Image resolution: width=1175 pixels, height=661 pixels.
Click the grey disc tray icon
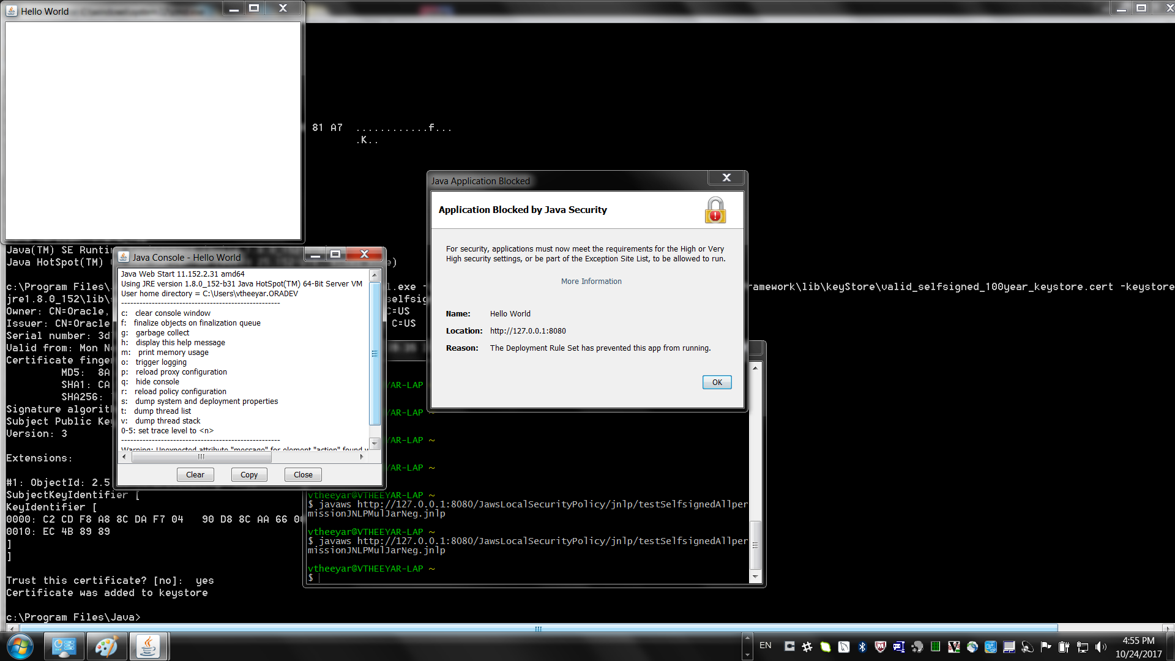point(917,647)
